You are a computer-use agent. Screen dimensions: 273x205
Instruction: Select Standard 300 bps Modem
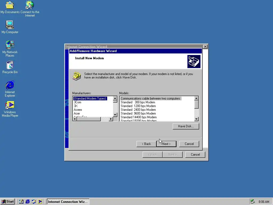138,102
